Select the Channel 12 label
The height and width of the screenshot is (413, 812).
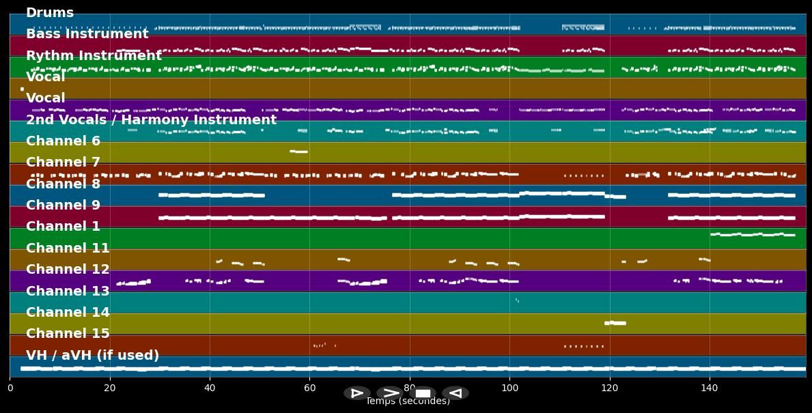68,270
